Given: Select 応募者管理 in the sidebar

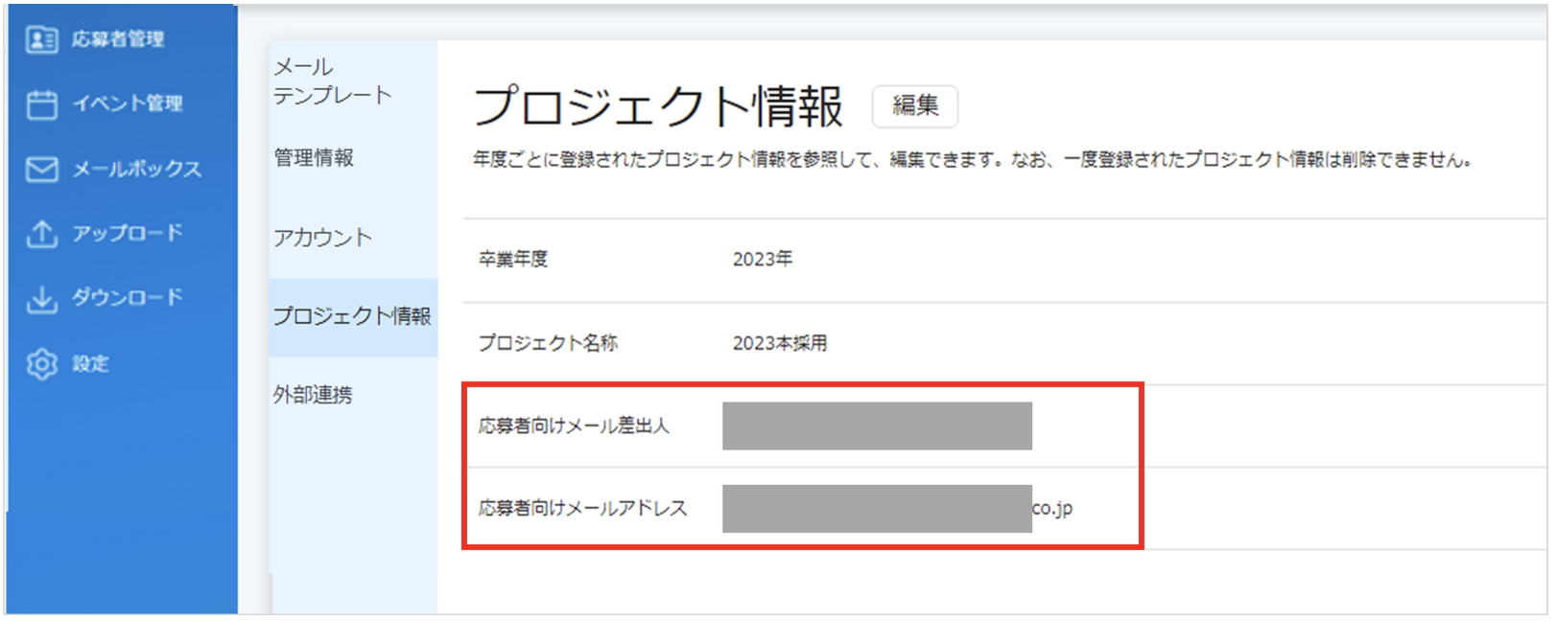Looking at the screenshot, I should pos(118,39).
